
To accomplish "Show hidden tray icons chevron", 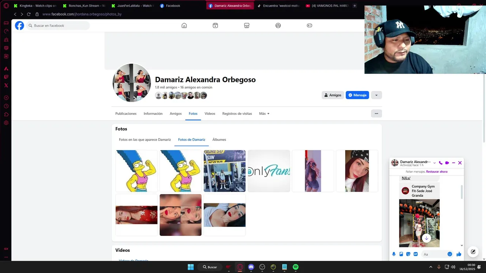I will pyautogui.click(x=431, y=267).
